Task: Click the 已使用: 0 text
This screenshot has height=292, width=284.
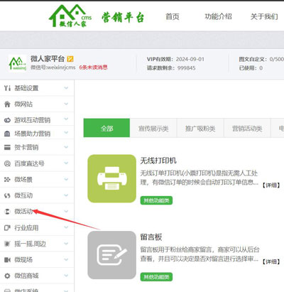Action: (251, 68)
